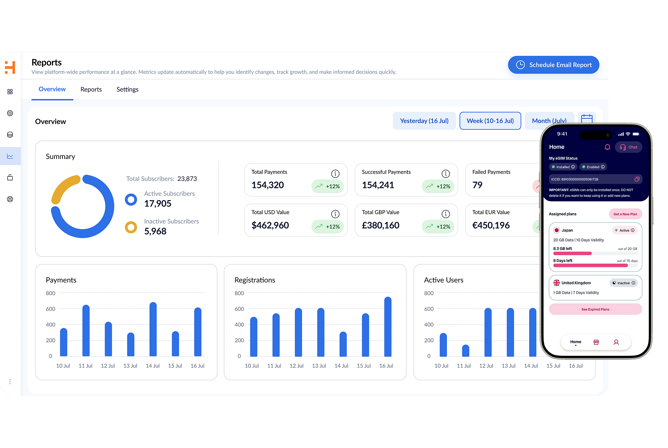Open the calendar date picker
This screenshot has height=448, width=668.
586,118
